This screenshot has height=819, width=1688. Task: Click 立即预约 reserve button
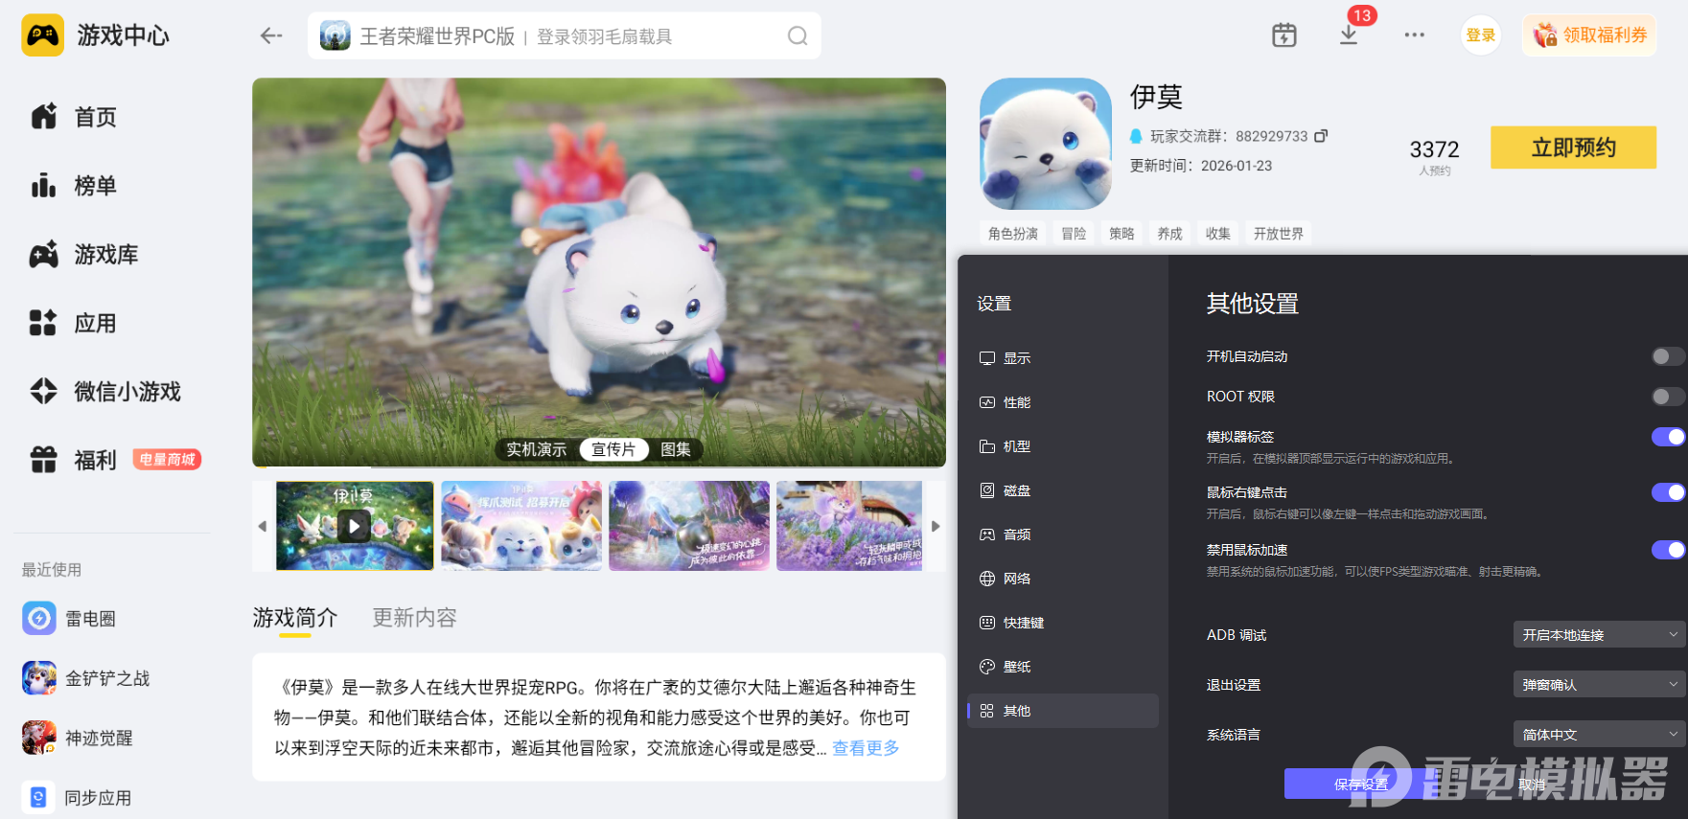click(1573, 148)
